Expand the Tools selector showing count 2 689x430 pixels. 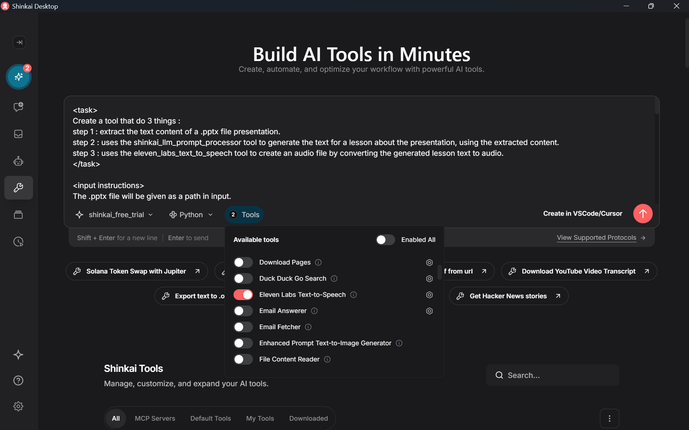point(244,214)
